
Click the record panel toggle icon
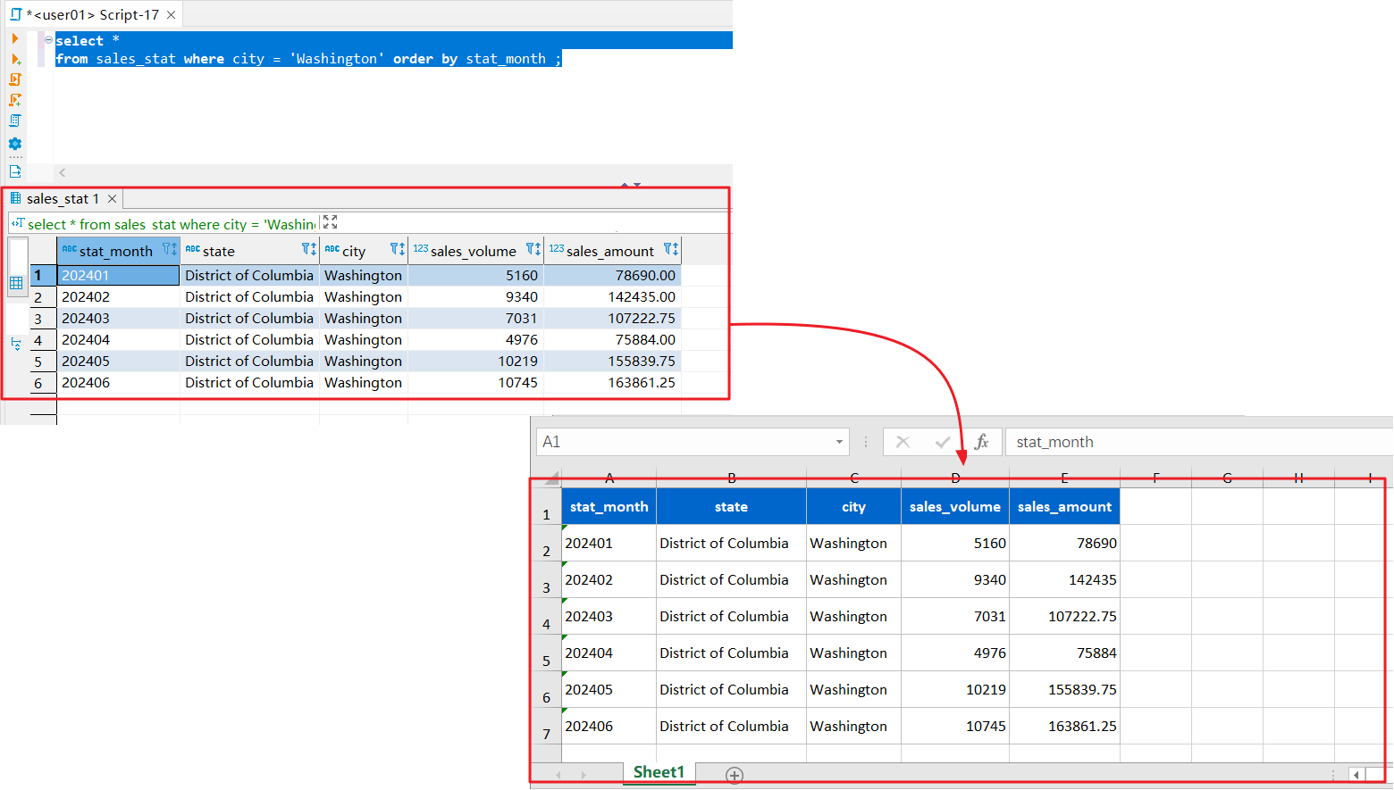pos(16,344)
